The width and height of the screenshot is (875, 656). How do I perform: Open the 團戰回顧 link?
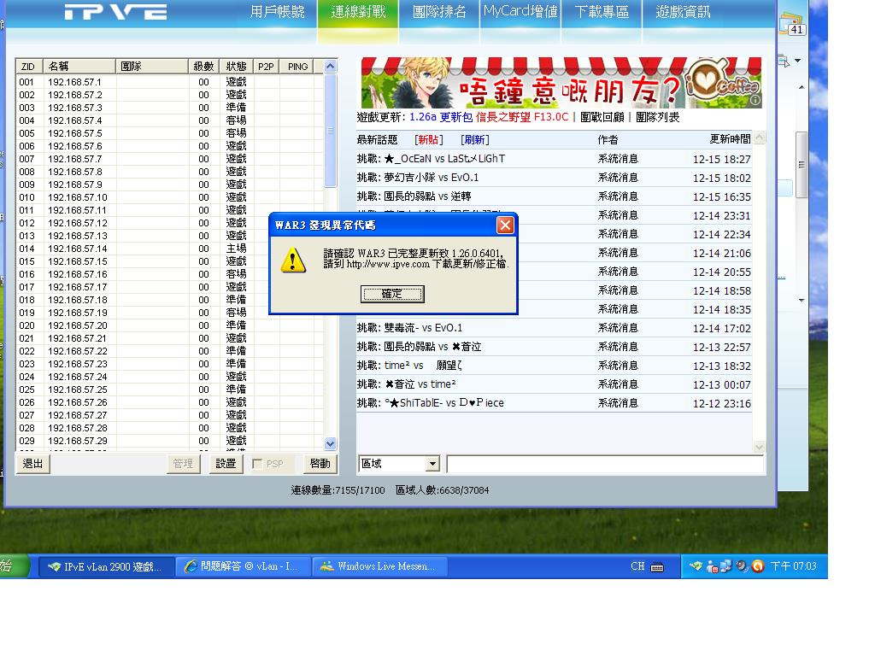point(602,117)
